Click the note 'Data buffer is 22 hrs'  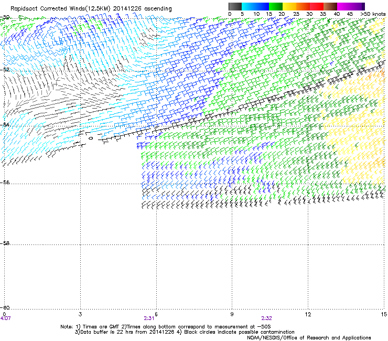pyautogui.click(x=102, y=332)
